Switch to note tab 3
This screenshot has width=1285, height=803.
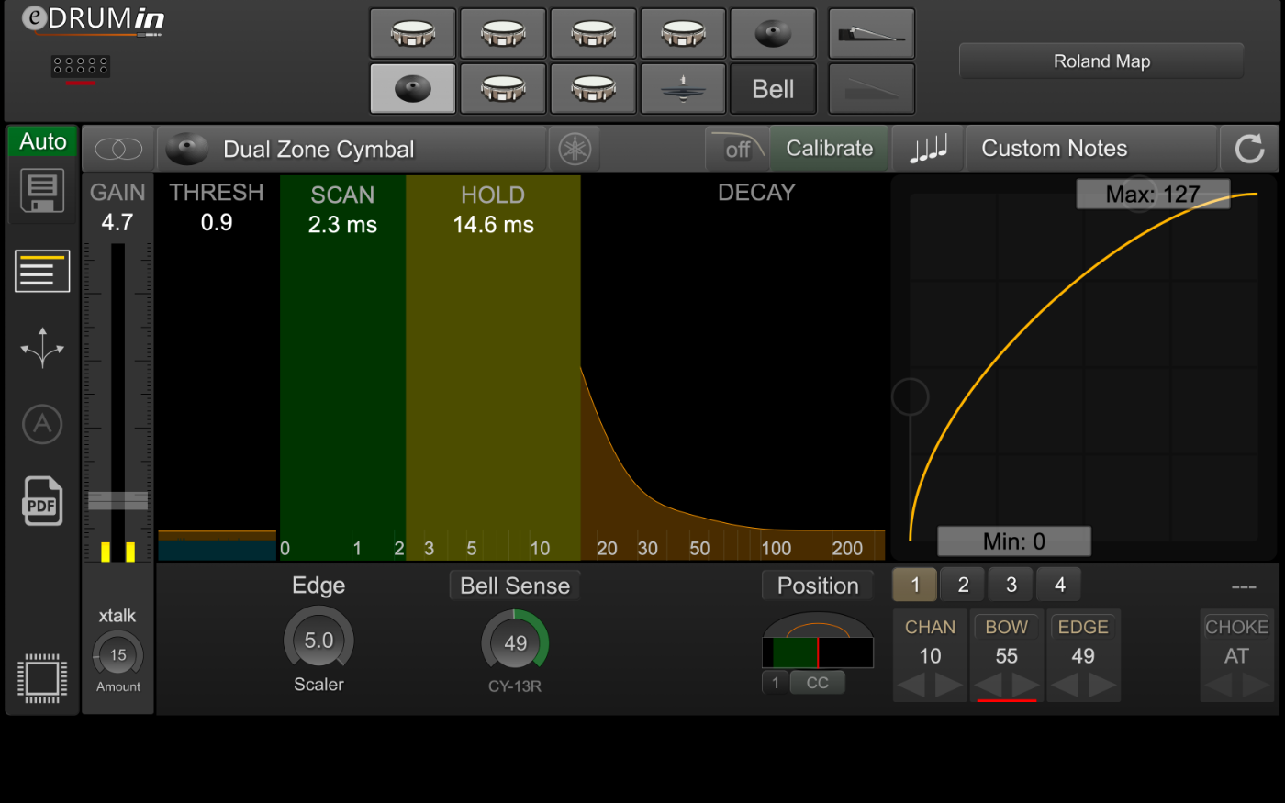click(x=1011, y=585)
